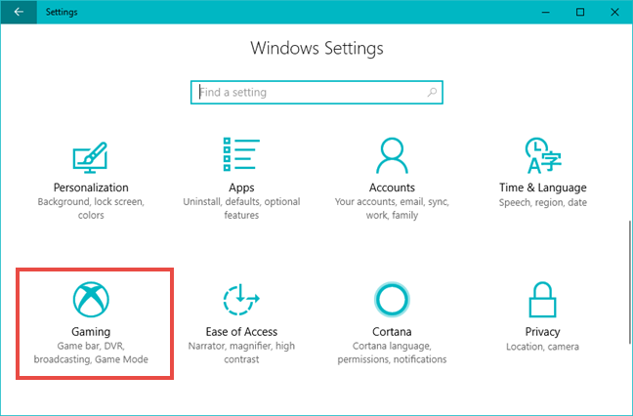Click the Time & Language label
Viewport: 633px width, 416px height.
[542, 187]
